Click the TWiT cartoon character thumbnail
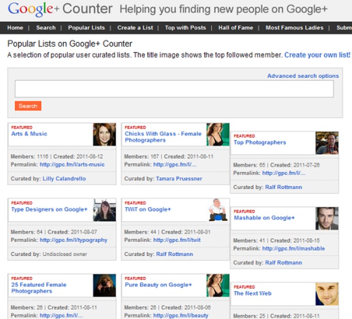 (218, 210)
